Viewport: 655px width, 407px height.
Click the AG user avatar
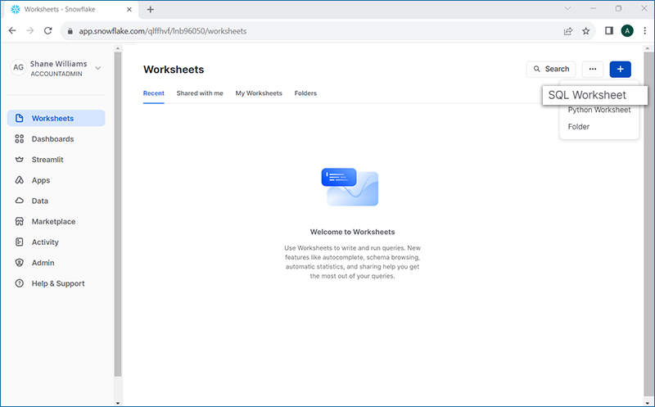coord(18,67)
